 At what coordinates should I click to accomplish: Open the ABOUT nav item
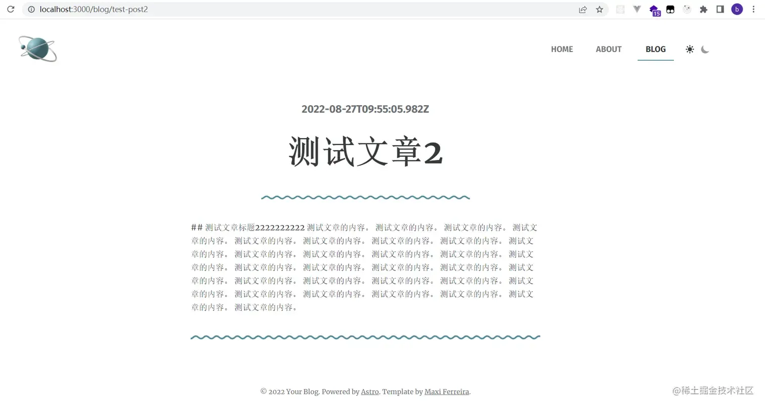[x=609, y=49]
